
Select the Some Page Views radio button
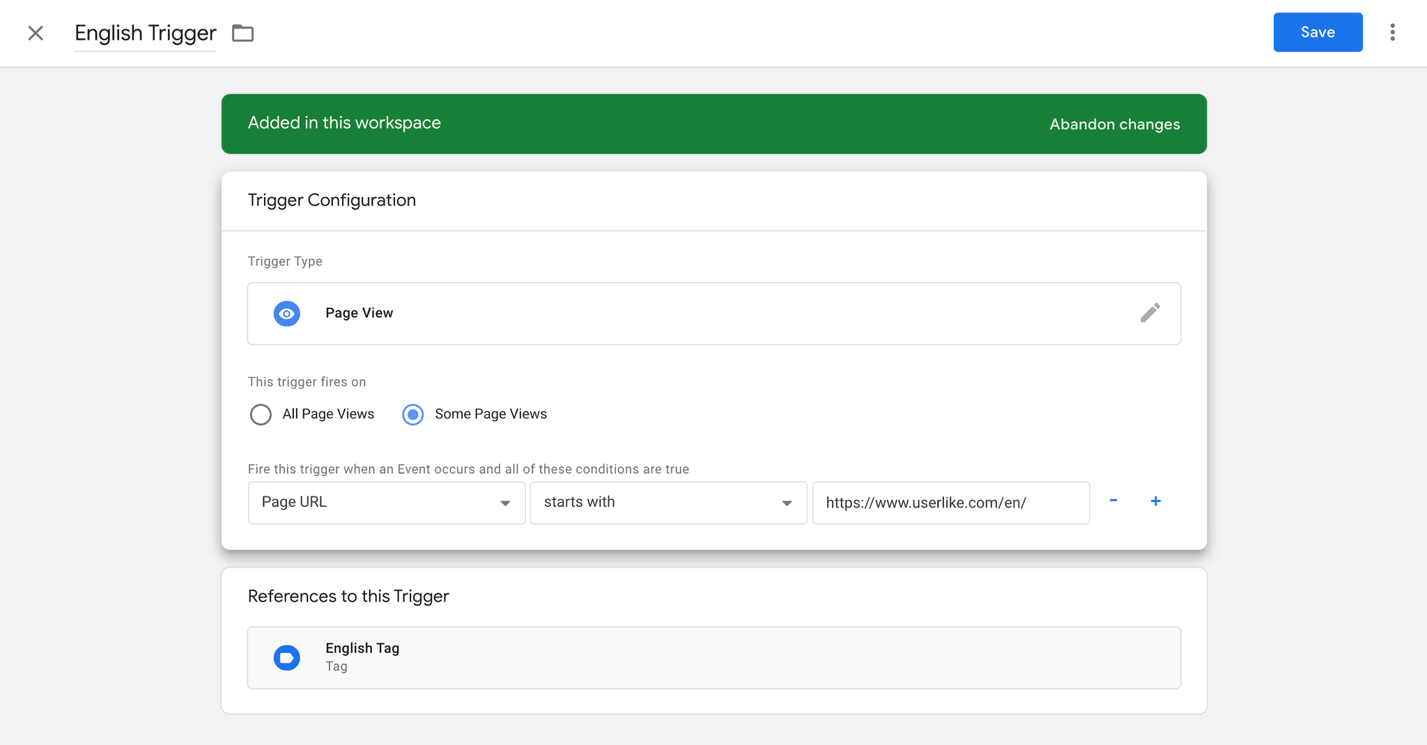(x=413, y=414)
